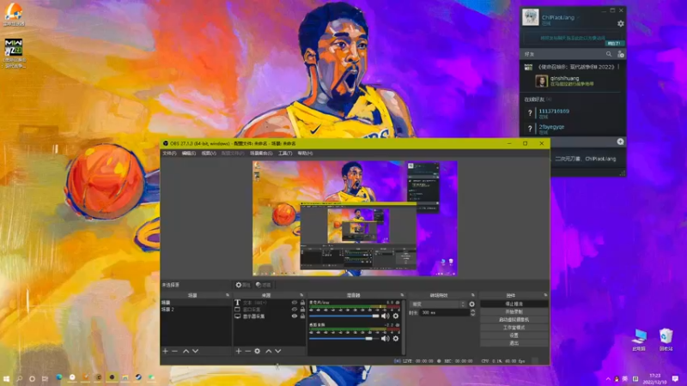Open source properties gear in the Sources toolbar
This screenshot has width=687, height=386.
pos(257,351)
